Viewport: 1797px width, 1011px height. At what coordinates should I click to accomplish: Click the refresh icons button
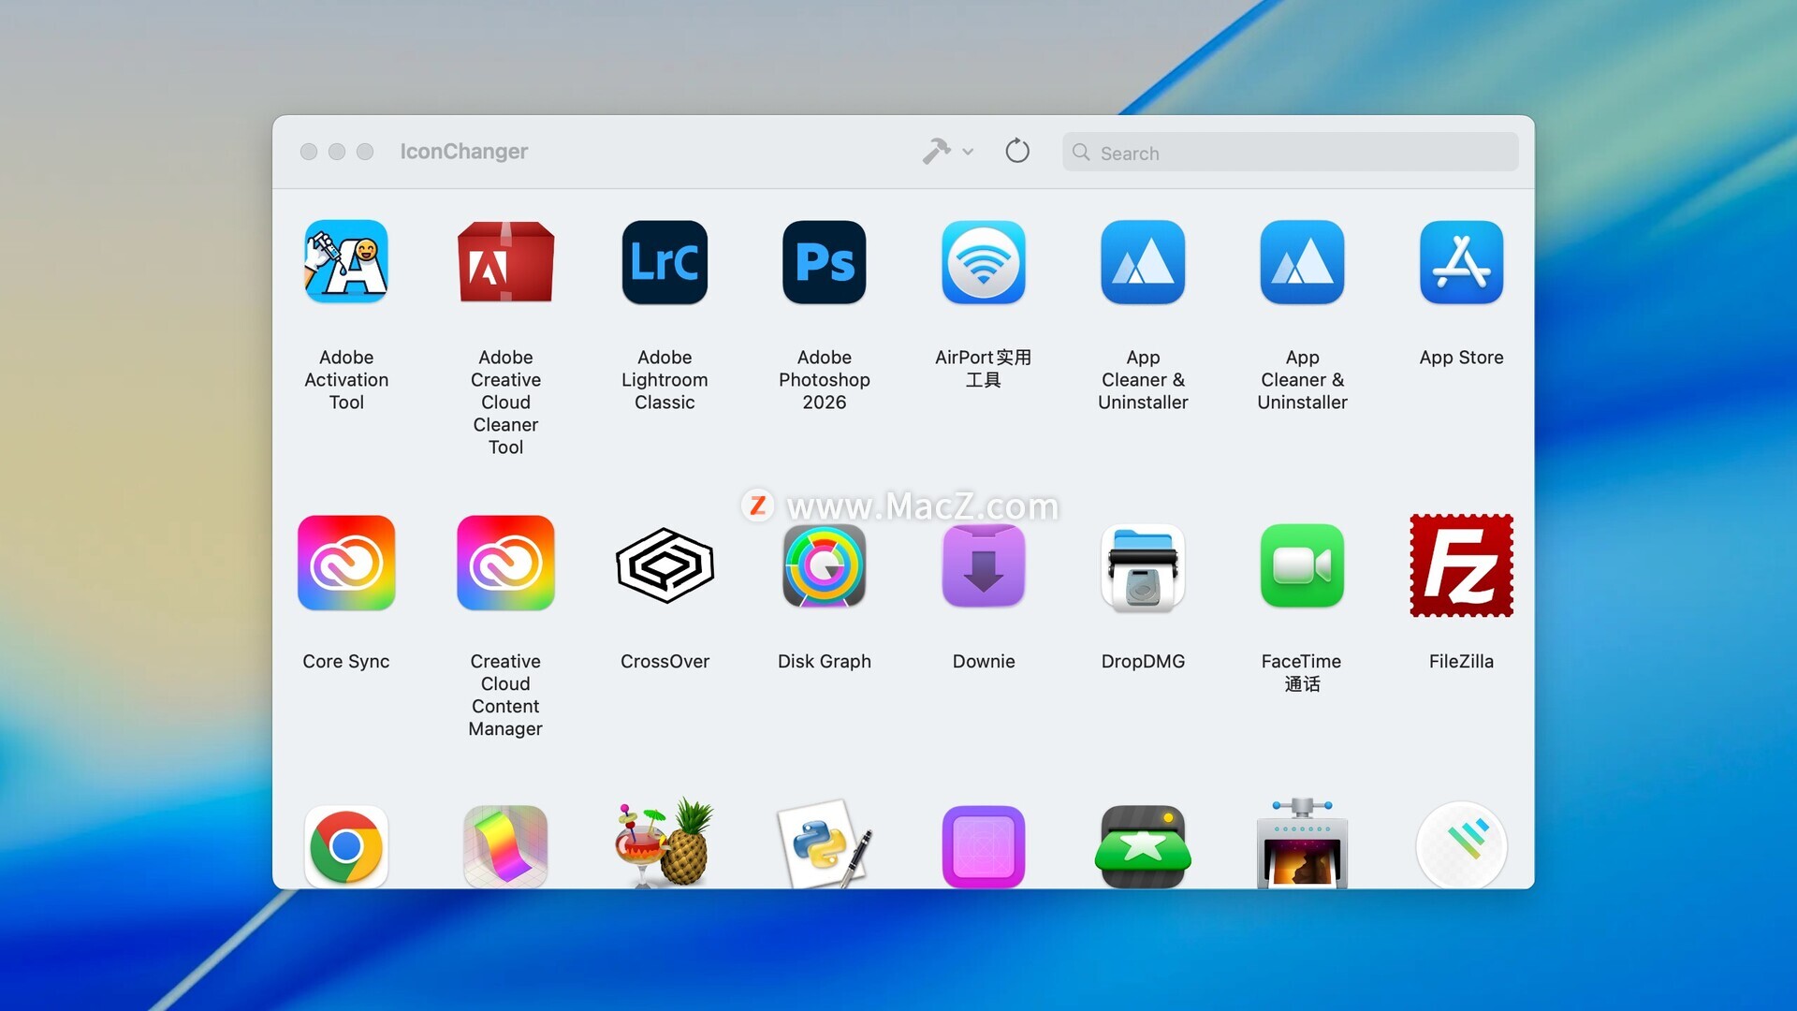coord(1017,151)
